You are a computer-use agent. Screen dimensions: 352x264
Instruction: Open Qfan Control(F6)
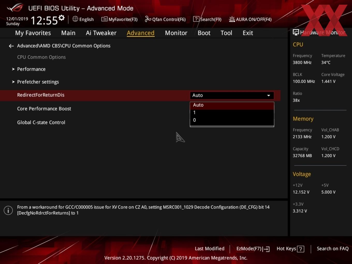pyautogui.click(x=165, y=19)
